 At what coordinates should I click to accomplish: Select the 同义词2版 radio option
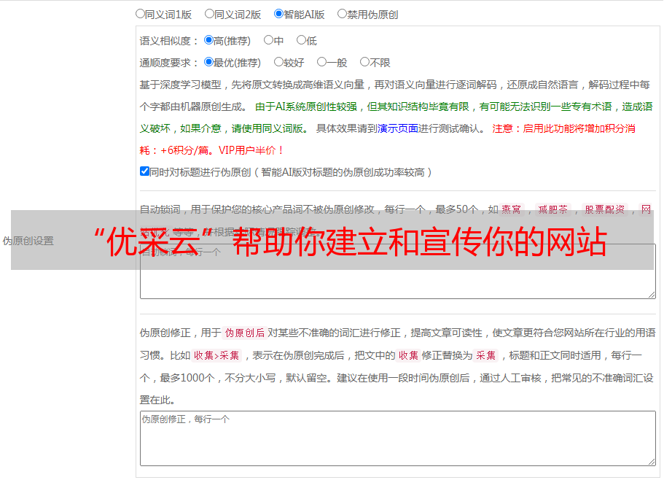click(209, 14)
